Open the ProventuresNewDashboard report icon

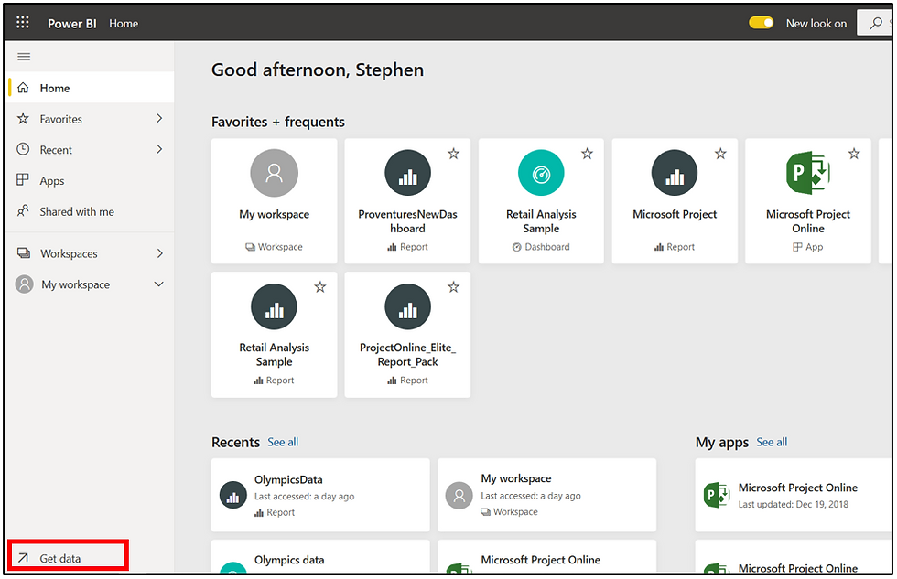[407, 173]
